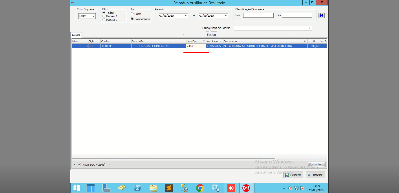399x193 pixels.
Task: Open Sublime Text from the taskbar
Action: [169, 188]
